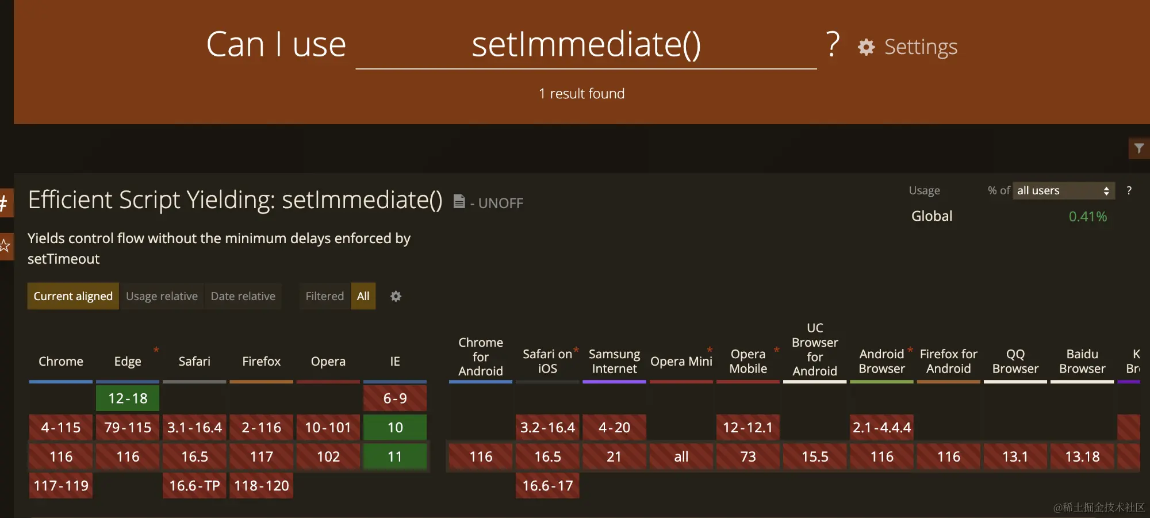Click the UC Browser for Android header

pyautogui.click(x=815, y=349)
